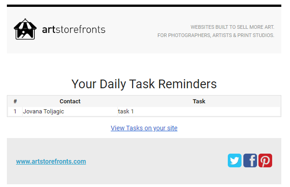Click row number 1 in the table

(x=15, y=111)
